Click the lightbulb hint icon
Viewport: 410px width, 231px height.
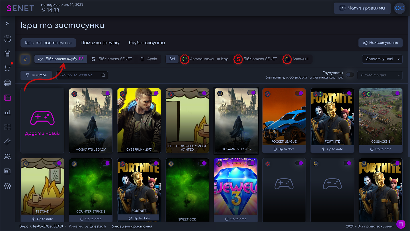pos(25,59)
